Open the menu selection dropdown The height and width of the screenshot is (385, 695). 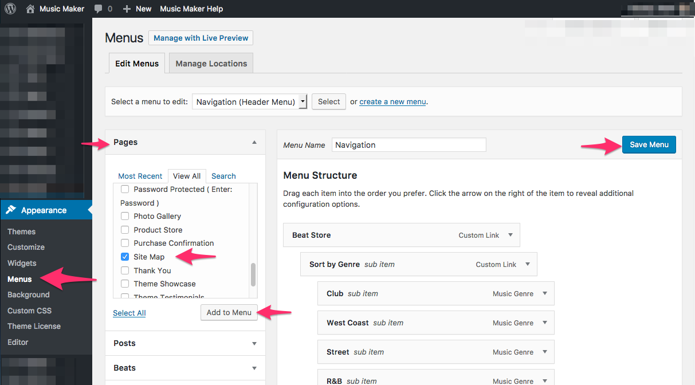[x=250, y=102]
